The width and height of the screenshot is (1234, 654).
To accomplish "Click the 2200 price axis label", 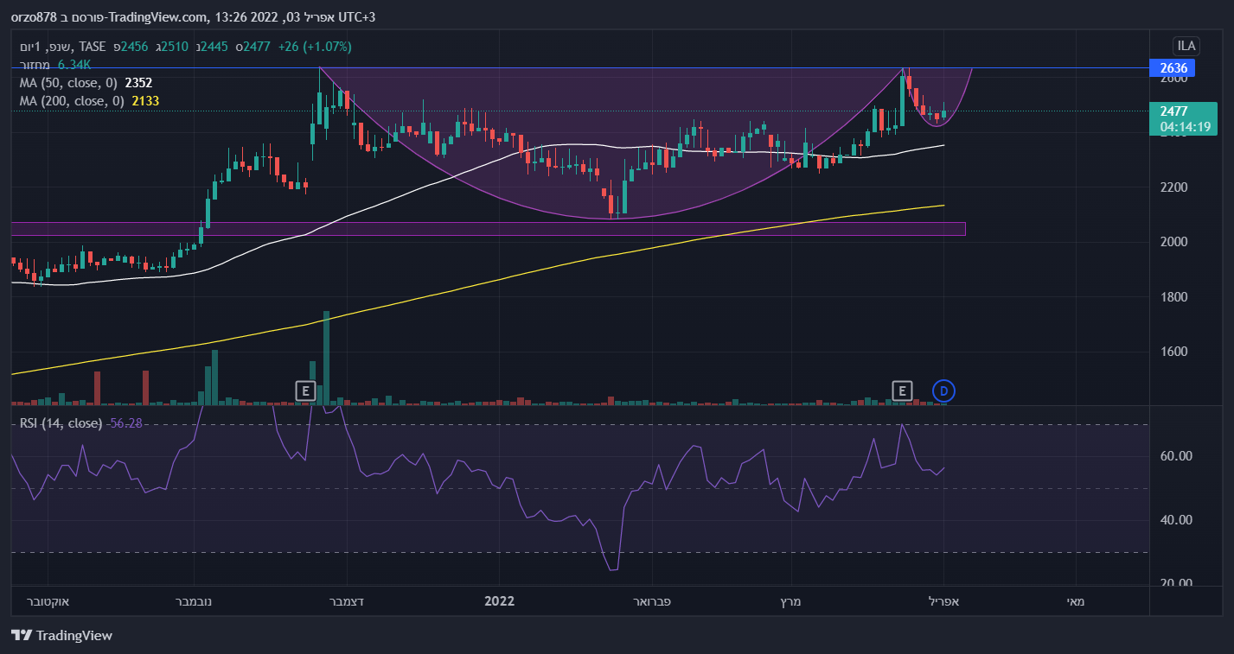I will pos(1173,187).
